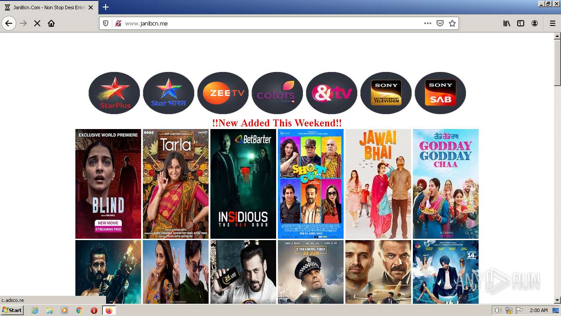Launch Internet Explorer from taskbar
The height and width of the screenshot is (316, 561).
35,310
